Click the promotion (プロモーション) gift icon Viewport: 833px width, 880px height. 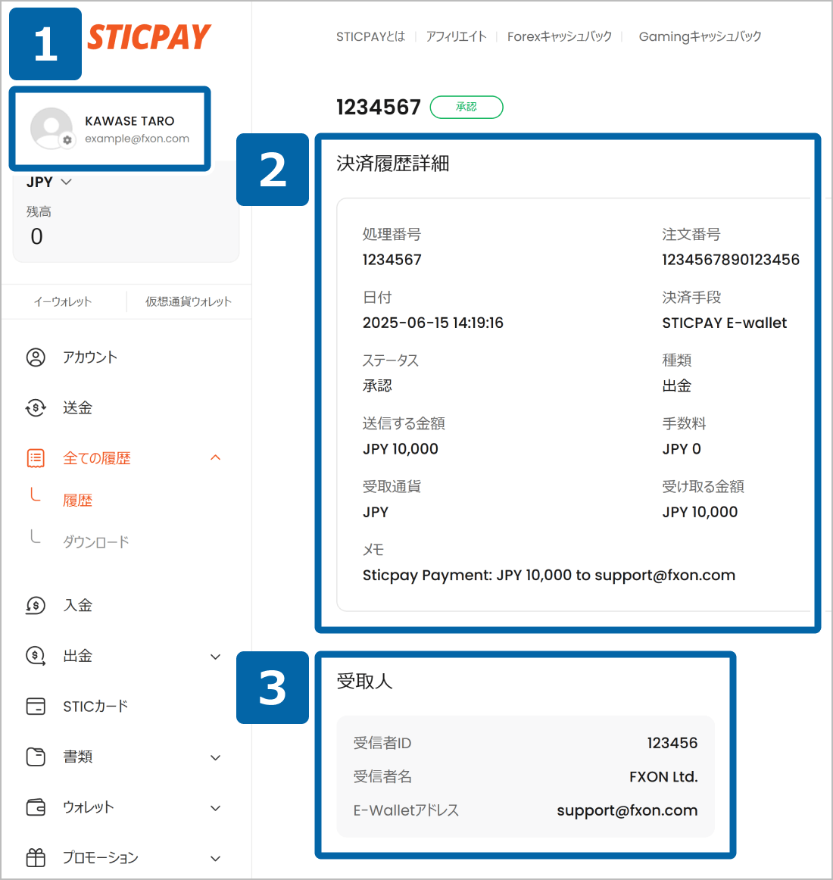[x=36, y=858]
